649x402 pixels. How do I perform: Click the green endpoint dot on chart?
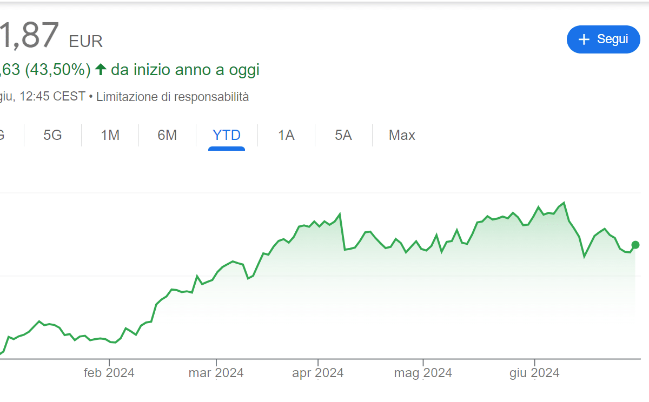635,245
